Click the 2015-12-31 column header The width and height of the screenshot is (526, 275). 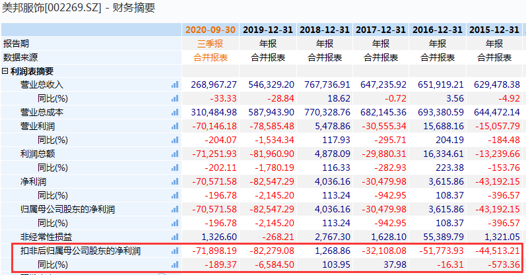(x=494, y=30)
